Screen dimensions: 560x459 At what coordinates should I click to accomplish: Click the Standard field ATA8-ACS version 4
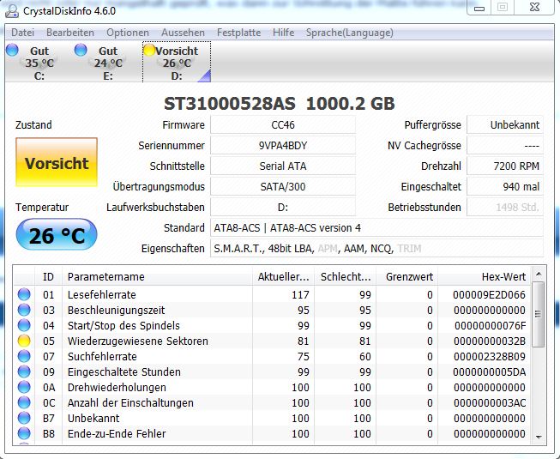coord(376,227)
